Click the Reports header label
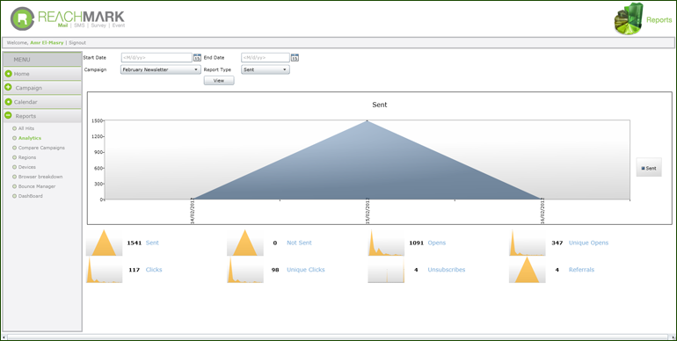This screenshot has width=677, height=341. coord(659,20)
